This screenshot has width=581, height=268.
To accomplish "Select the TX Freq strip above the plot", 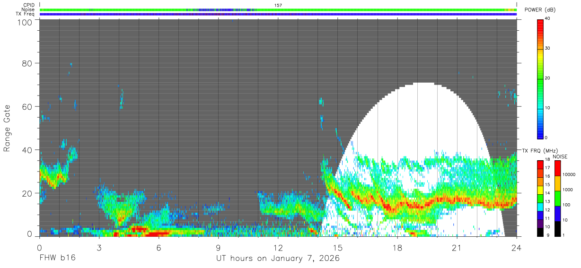I will tap(278, 14).
